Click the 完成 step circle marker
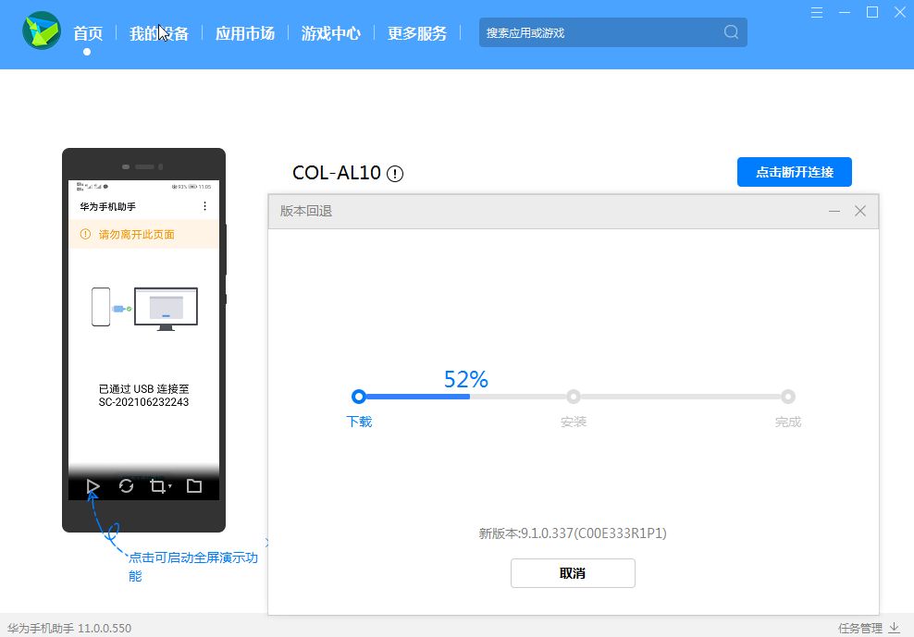The width and height of the screenshot is (914, 637). [x=788, y=397]
